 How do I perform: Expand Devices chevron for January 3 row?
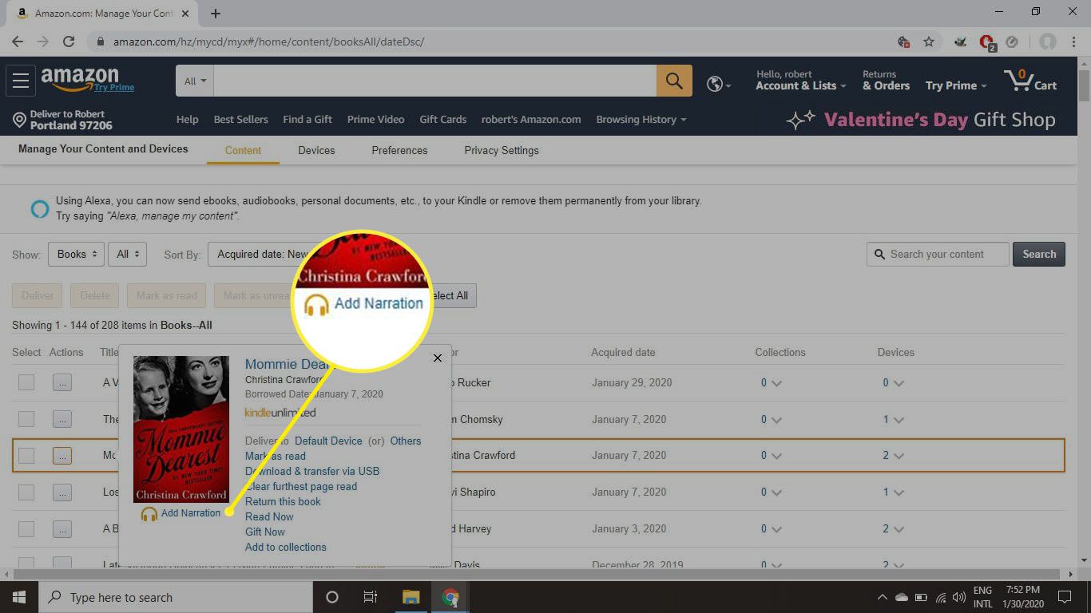point(899,529)
